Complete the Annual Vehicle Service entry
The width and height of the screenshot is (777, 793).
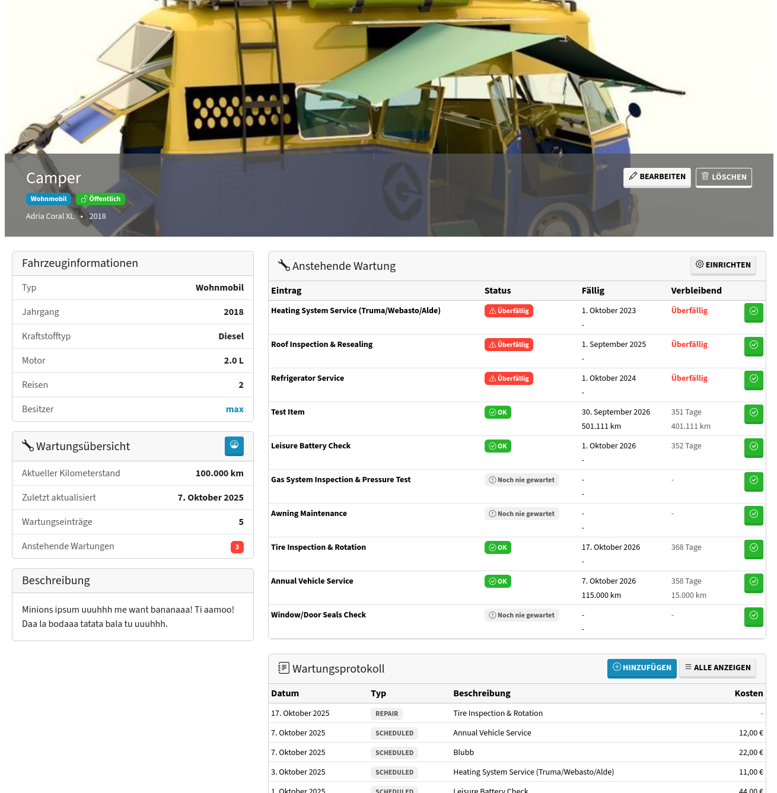pos(753,582)
